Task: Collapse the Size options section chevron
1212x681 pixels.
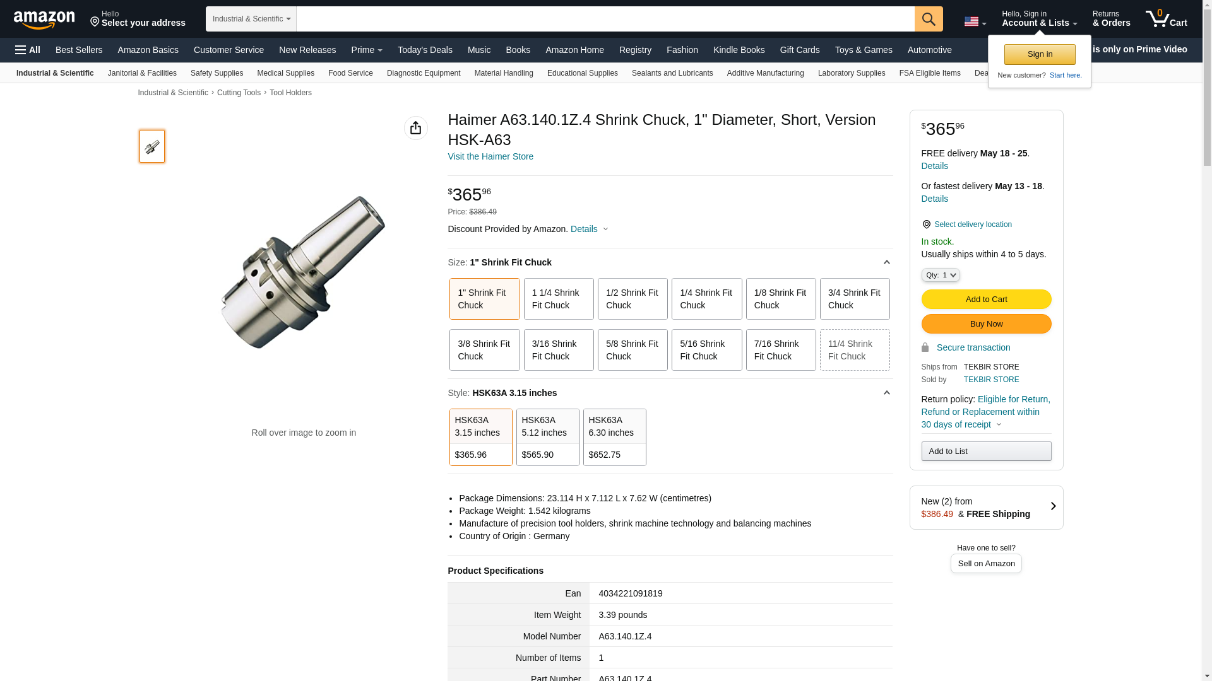Action: 886,262
